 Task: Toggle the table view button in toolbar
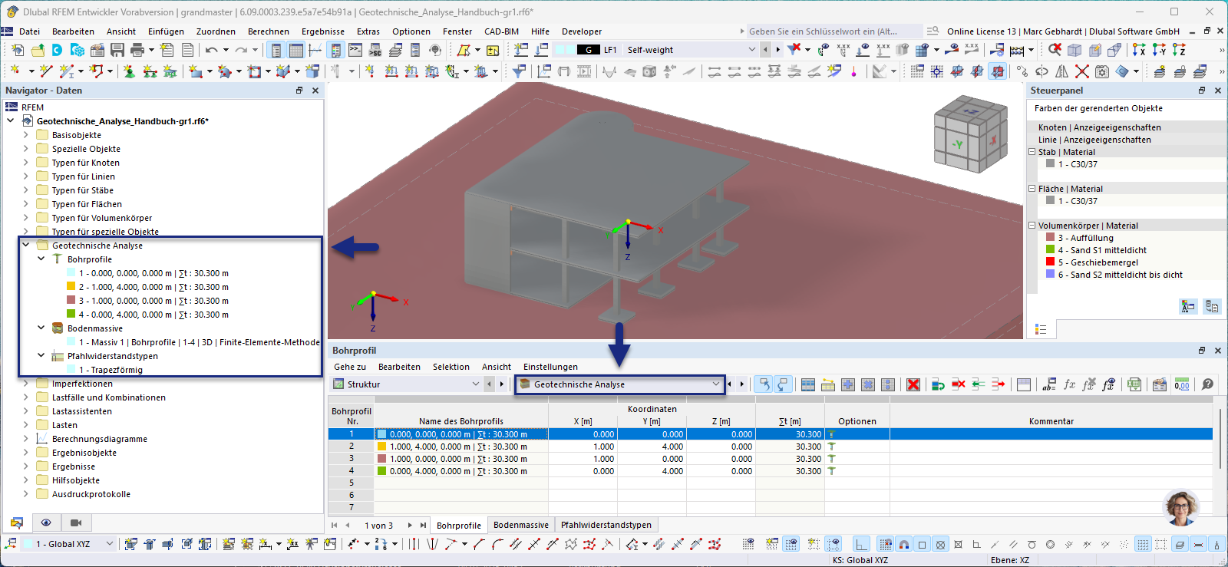tap(295, 50)
